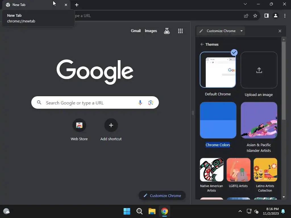The image size is (291, 218).
Task: Click the network tray icon
Action: click(x=249, y=211)
